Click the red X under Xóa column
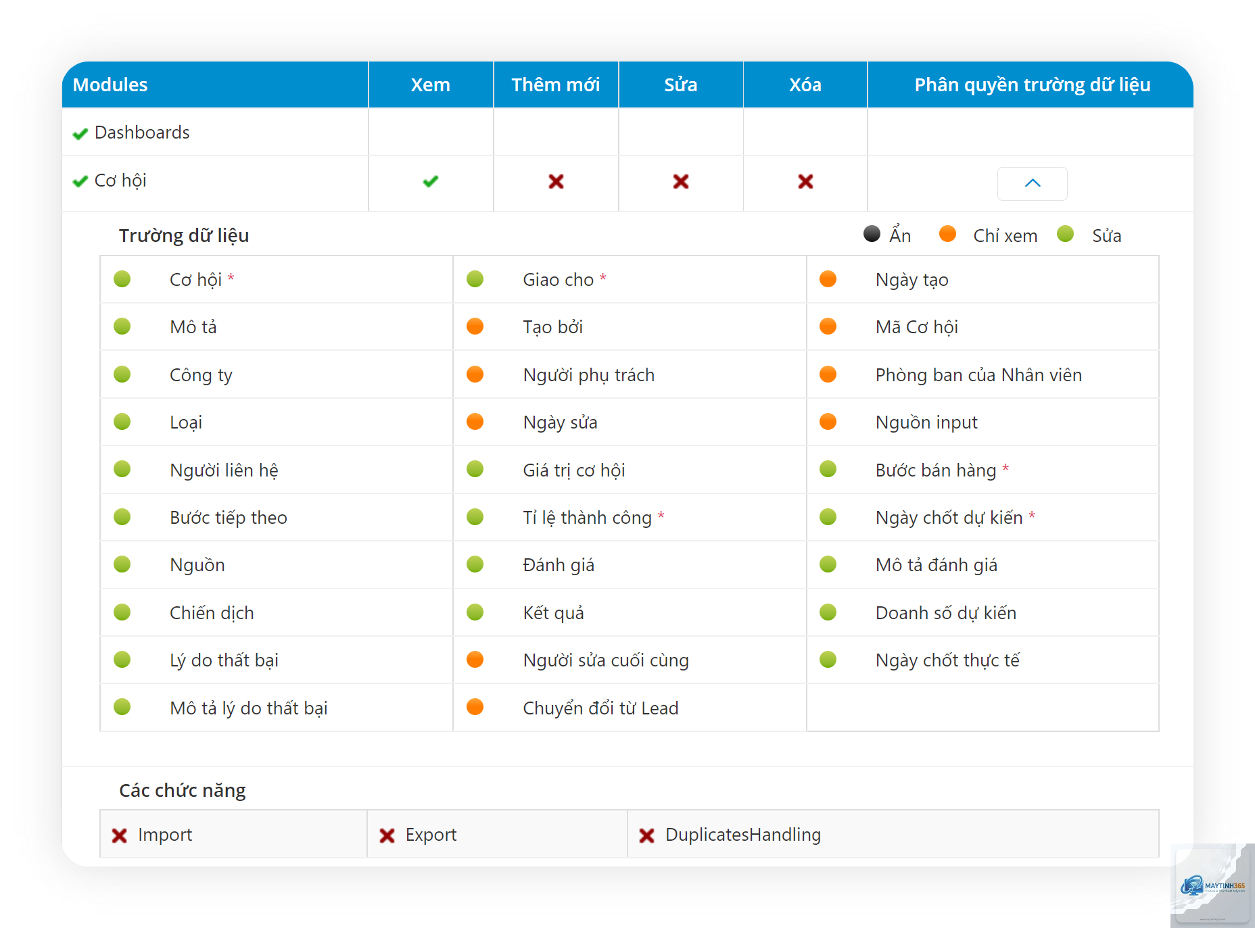Viewport: 1255px width, 928px height. point(805,181)
